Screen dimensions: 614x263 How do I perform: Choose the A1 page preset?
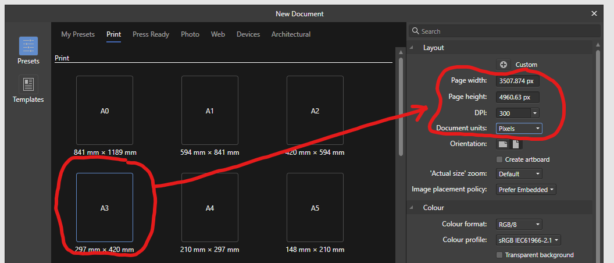tap(210, 111)
